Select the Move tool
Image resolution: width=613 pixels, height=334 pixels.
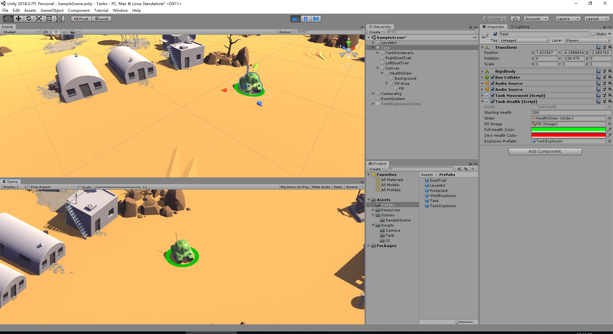point(18,18)
